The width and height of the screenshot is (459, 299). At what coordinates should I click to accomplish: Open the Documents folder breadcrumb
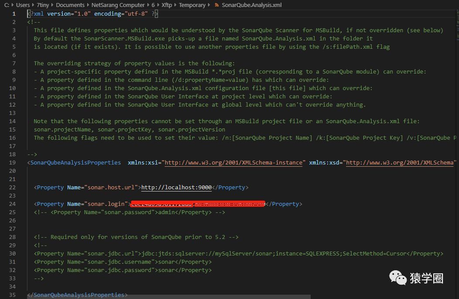70,5
